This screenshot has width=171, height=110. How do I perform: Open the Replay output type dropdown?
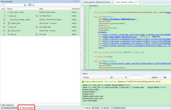click(94, 77)
